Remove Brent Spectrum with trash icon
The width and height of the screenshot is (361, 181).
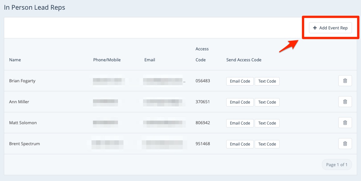click(345, 144)
